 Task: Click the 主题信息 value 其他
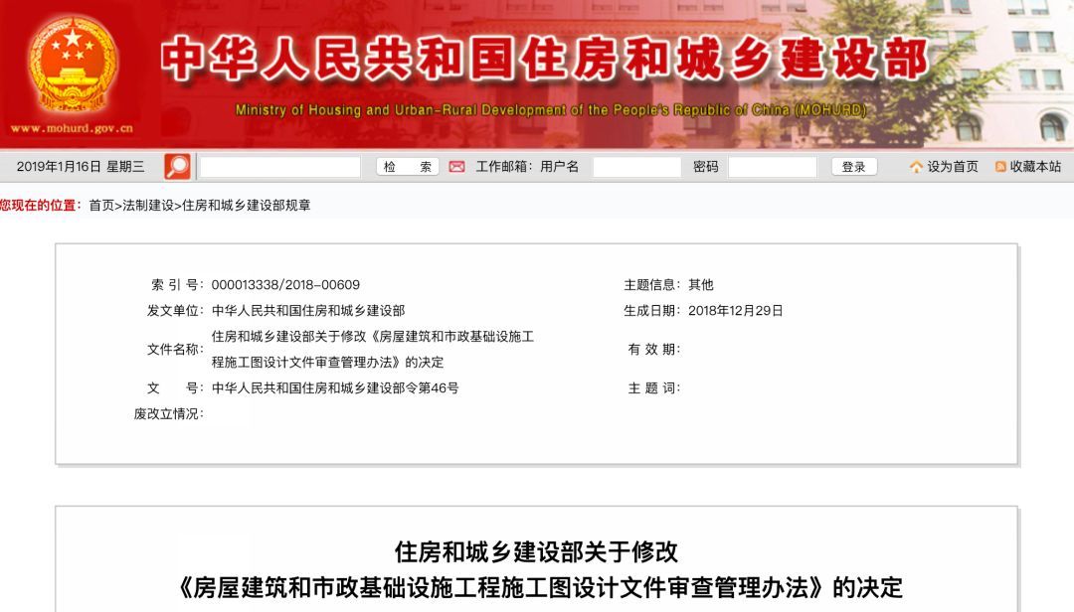(701, 285)
